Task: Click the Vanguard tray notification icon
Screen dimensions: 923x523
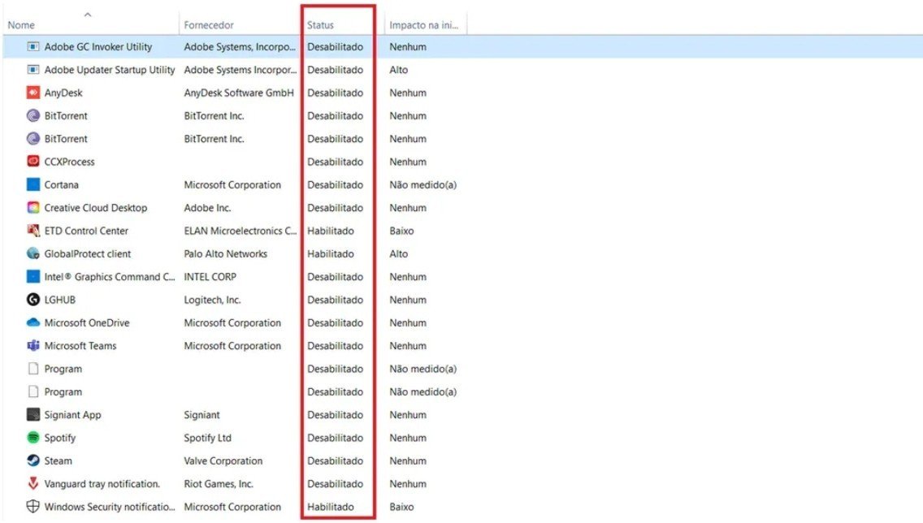Action: (33, 483)
